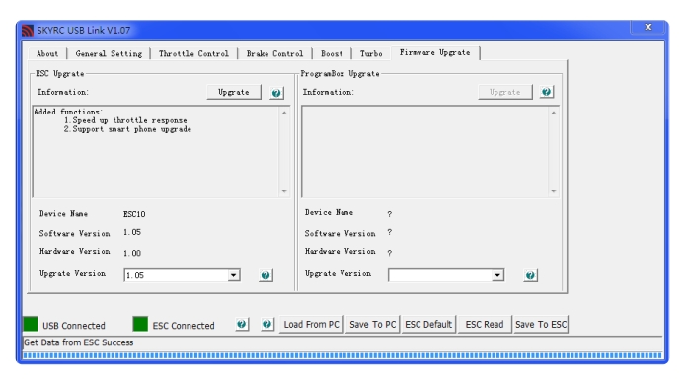
Task: Click ESC information scrollbar up arrow
Action: [x=284, y=114]
